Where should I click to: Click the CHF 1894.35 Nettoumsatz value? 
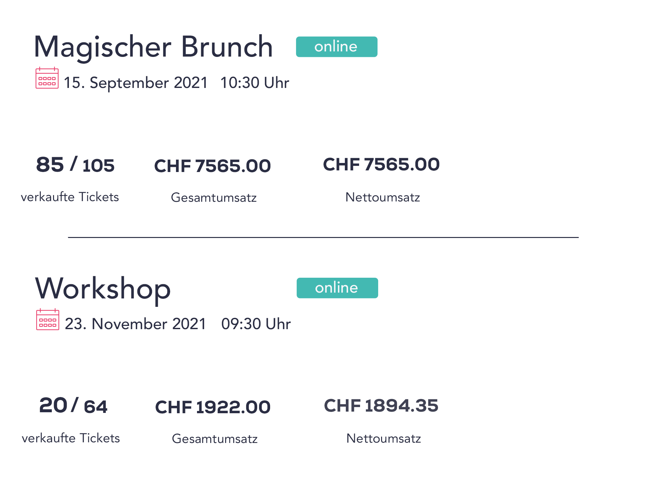(x=381, y=405)
